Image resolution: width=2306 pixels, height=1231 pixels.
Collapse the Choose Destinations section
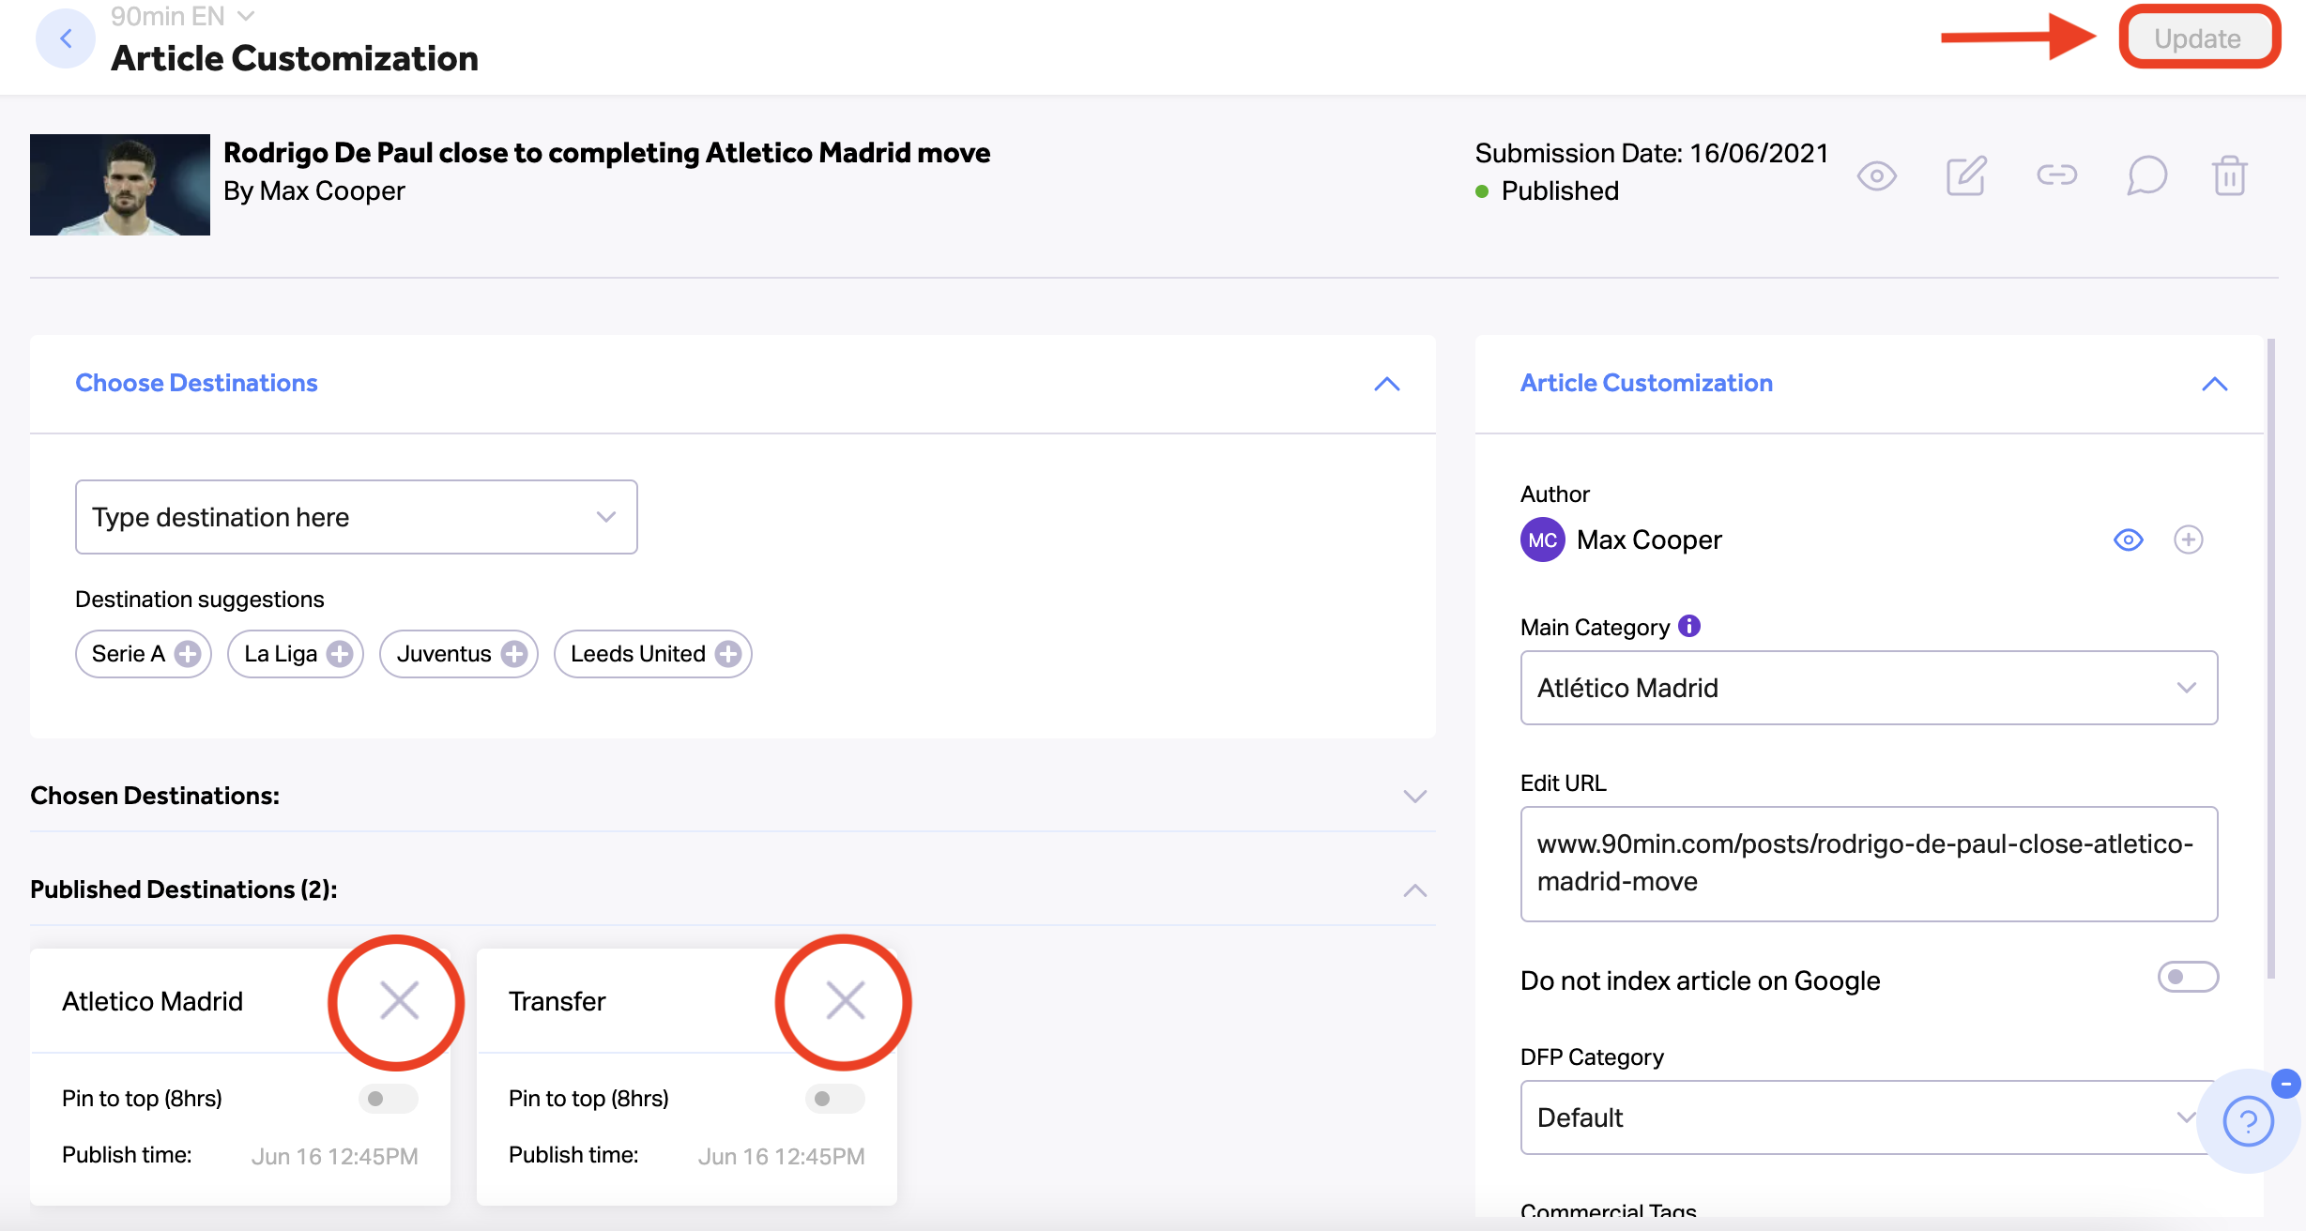(x=1386, y=384)
